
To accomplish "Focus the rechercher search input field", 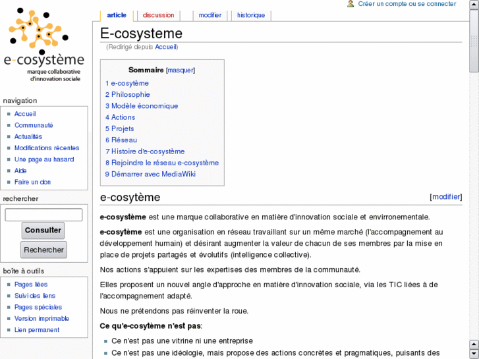I will point(43,215).
